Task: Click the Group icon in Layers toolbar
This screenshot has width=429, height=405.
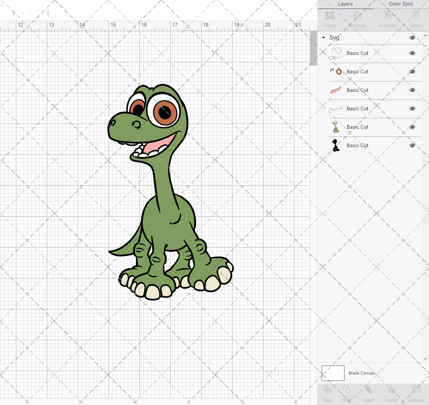Action: [329, 15]
